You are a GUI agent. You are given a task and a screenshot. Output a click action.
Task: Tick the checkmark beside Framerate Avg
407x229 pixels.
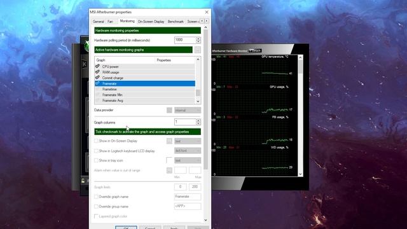point(97,101)
